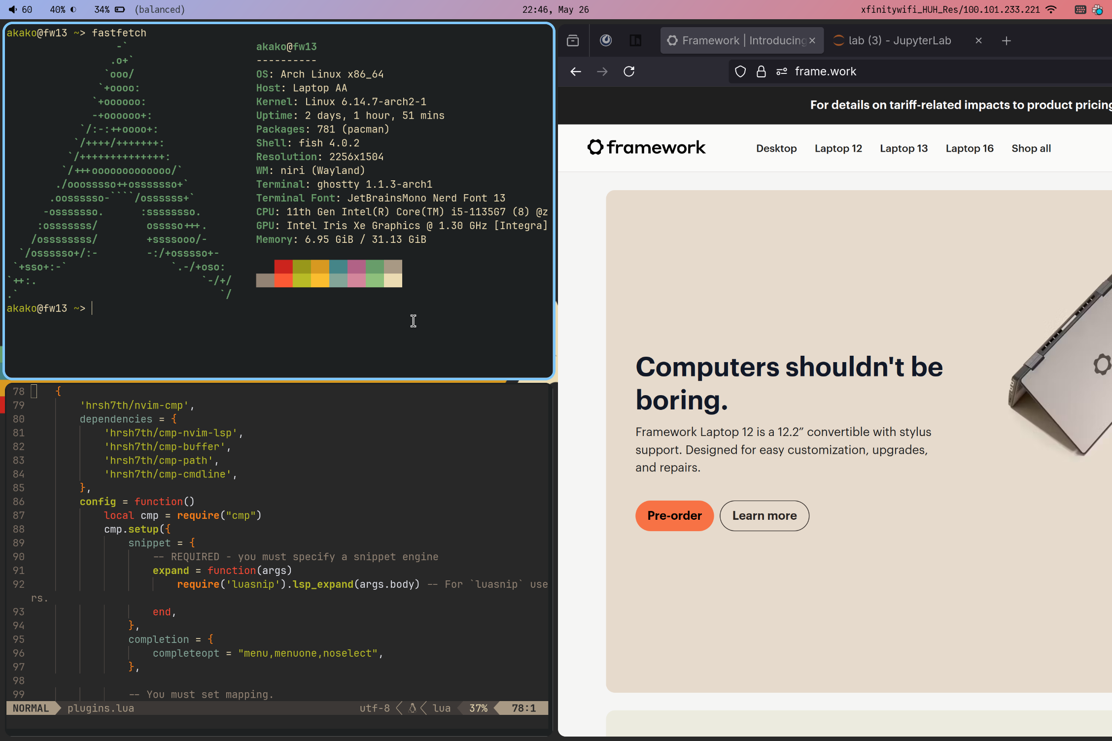1112x741 pixels.
Task: Open a new browser tab
Action: (x=1007, y=41)
